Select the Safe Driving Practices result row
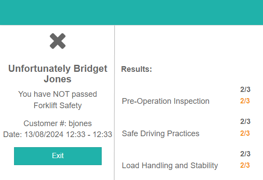Viewport: 263px width, 180px height. (160, 134)
